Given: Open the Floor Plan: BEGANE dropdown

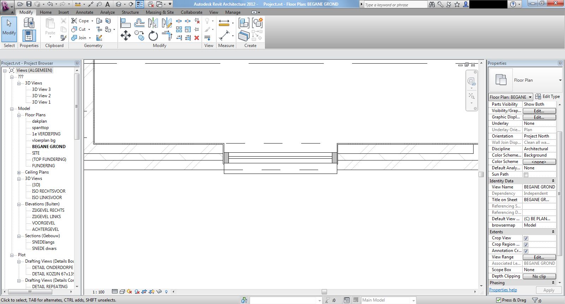Looking at the screenshot, I should pyautogui.click(x=511, y=97).
